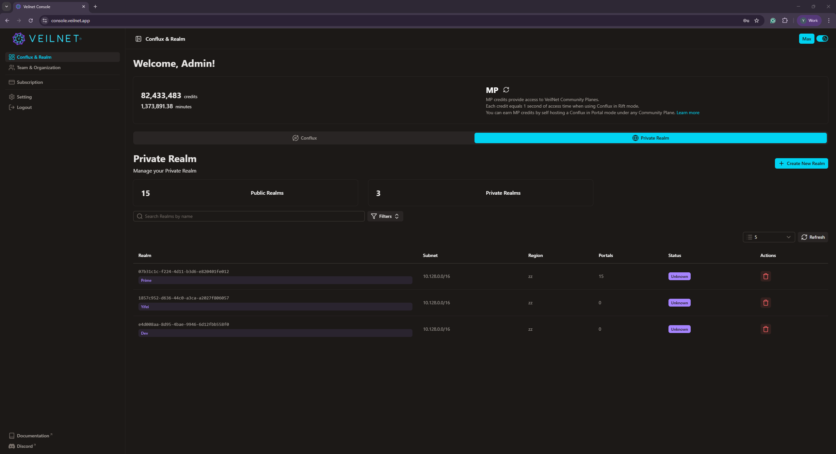
Task: Open Discord link in sidebar
Action: coord(25,446)
